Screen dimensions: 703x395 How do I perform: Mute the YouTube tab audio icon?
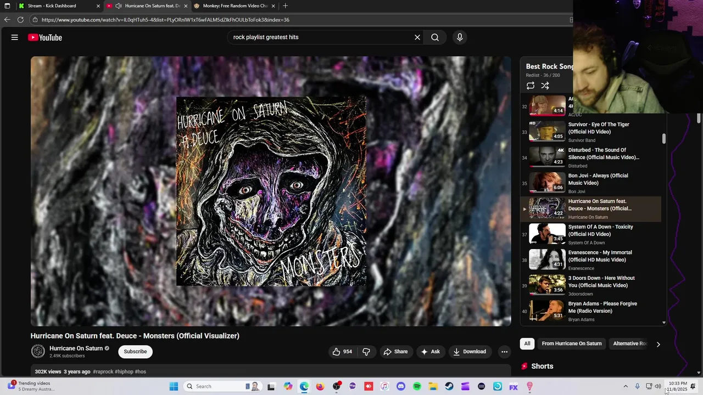point(118,6)
